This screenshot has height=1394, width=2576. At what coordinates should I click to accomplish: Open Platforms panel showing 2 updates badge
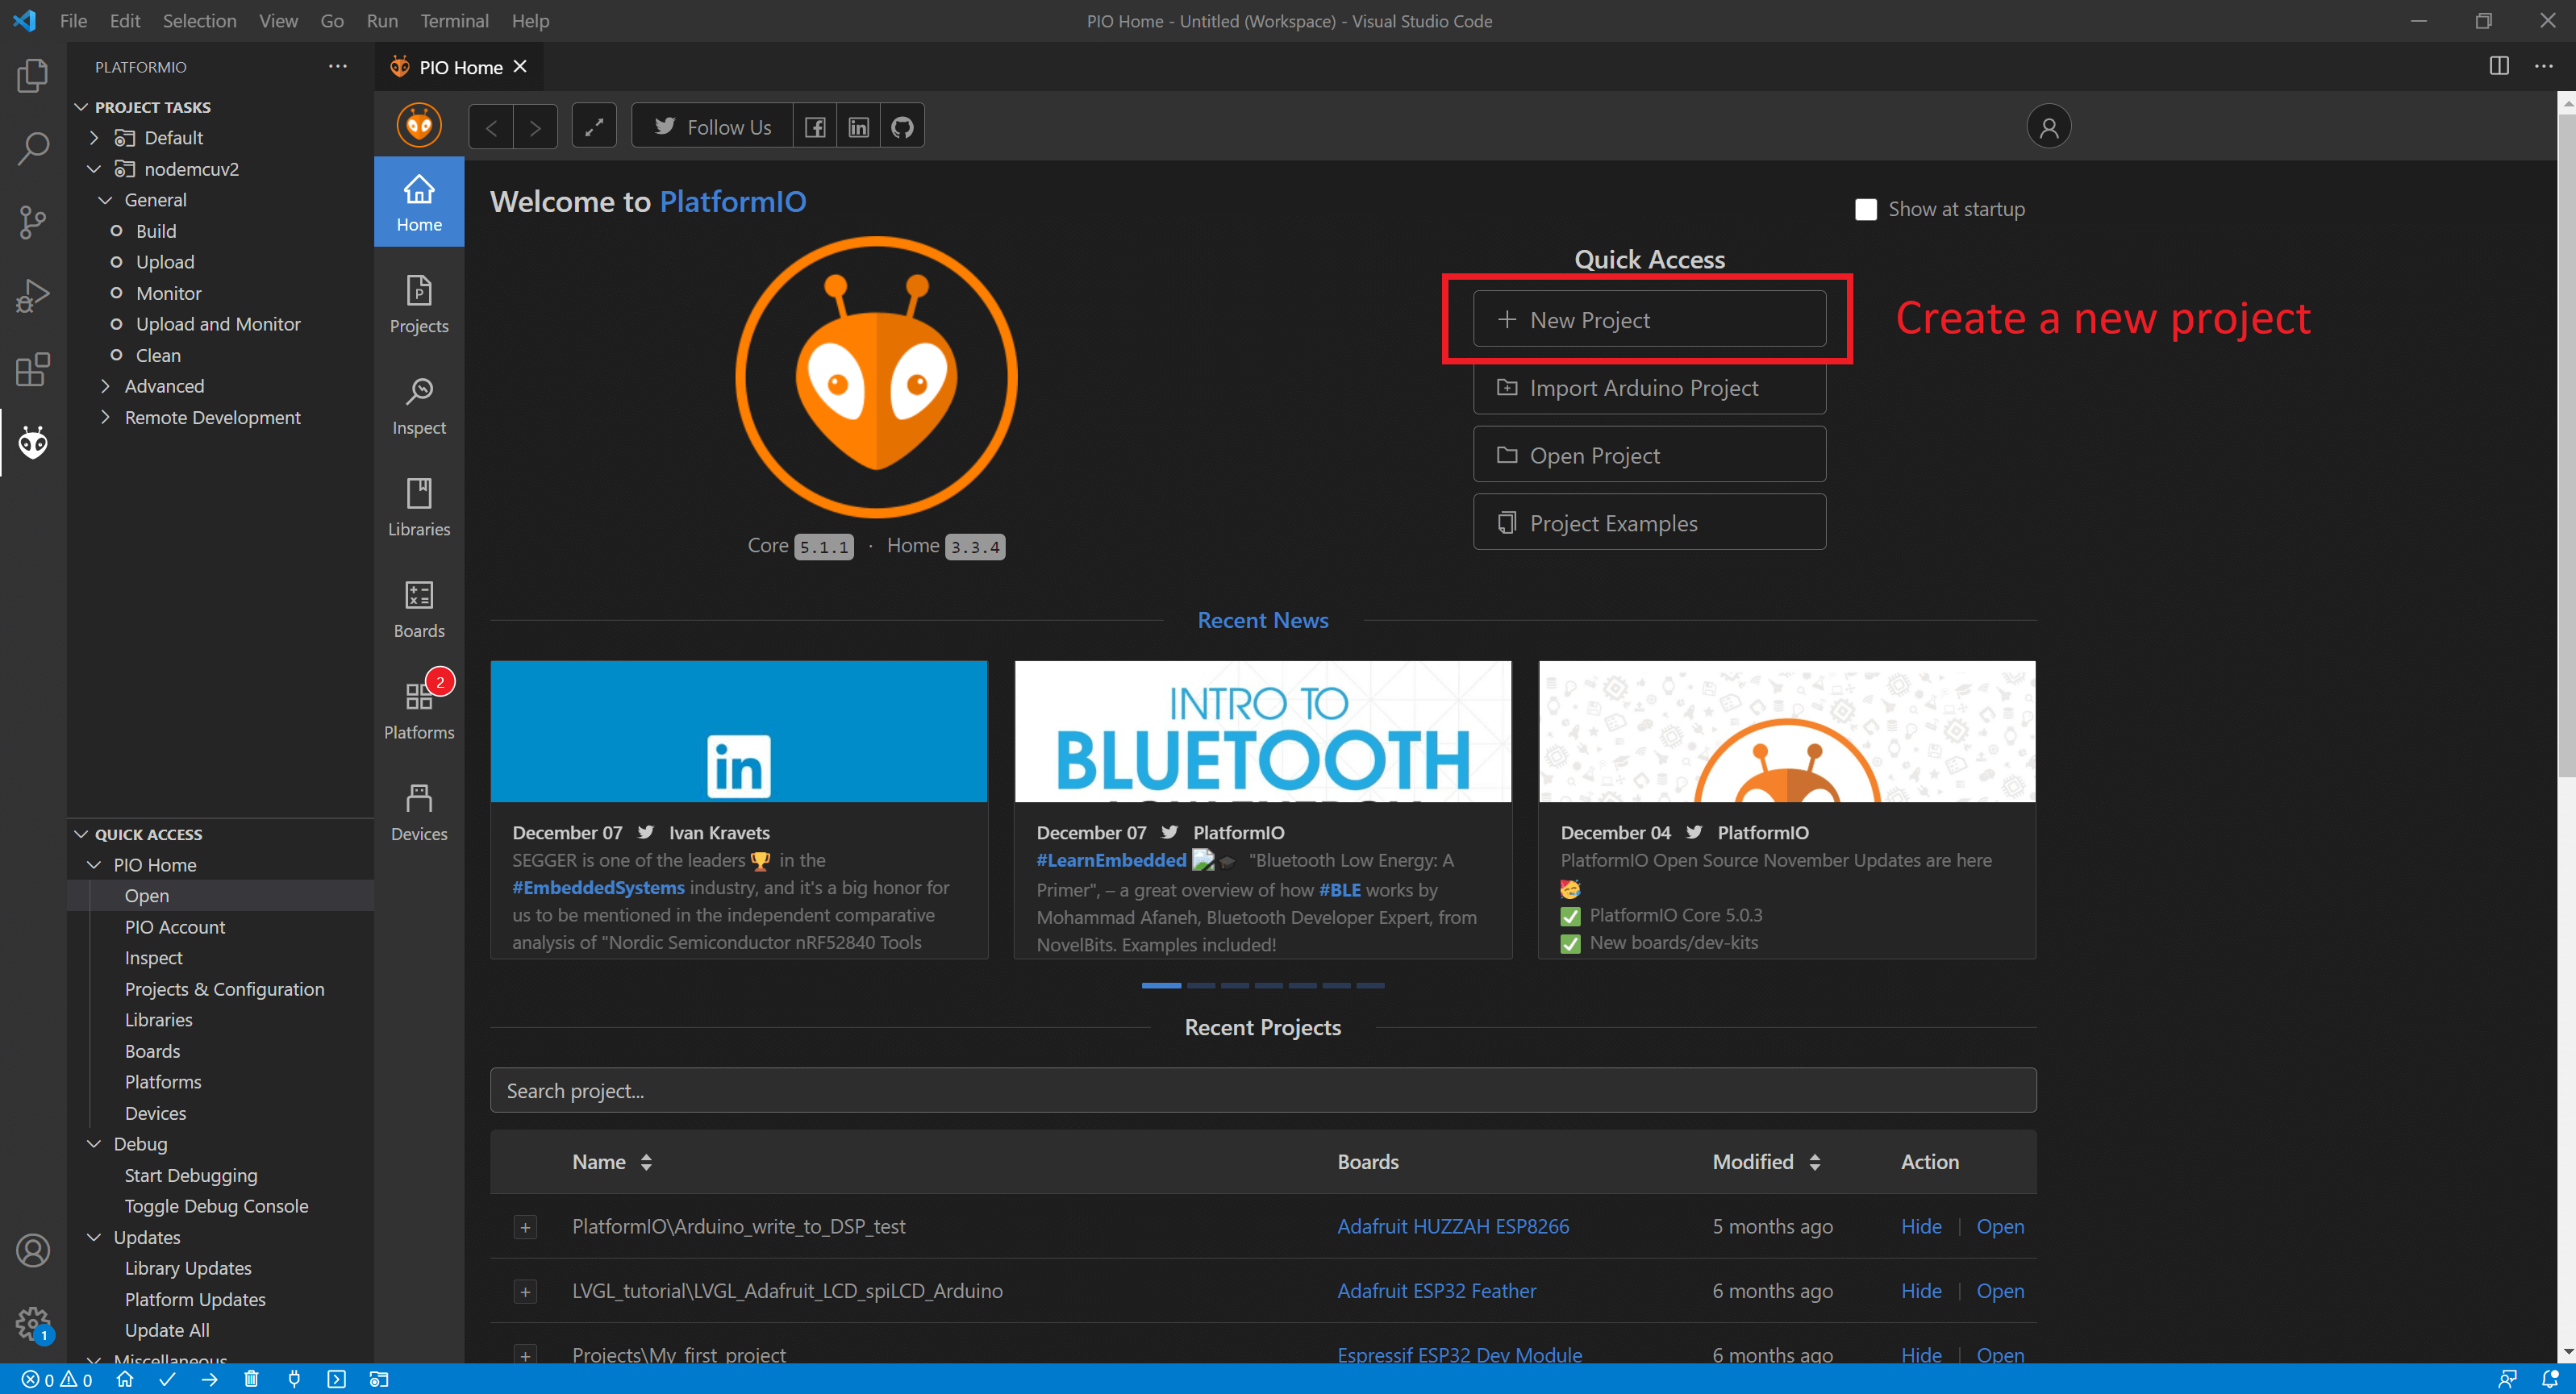pyautogui.click(x=418, y=709)
